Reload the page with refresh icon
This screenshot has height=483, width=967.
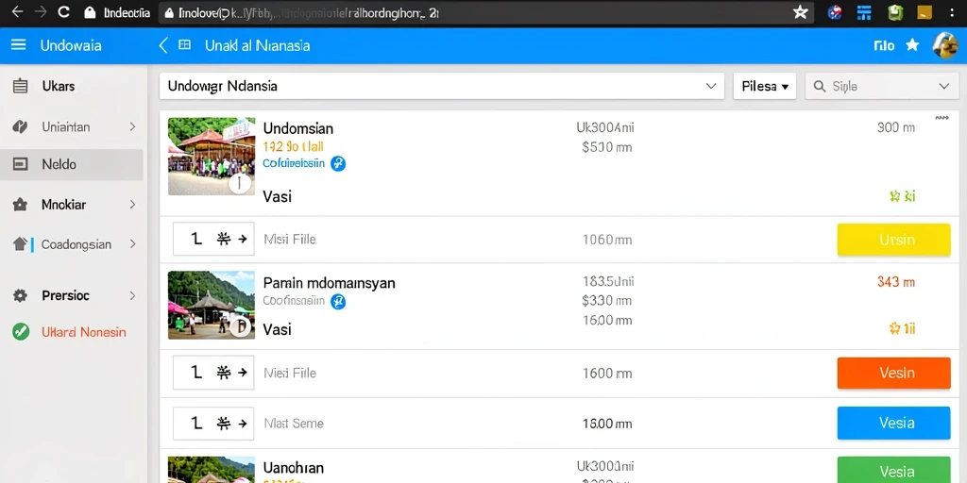(x=63, y=11)
